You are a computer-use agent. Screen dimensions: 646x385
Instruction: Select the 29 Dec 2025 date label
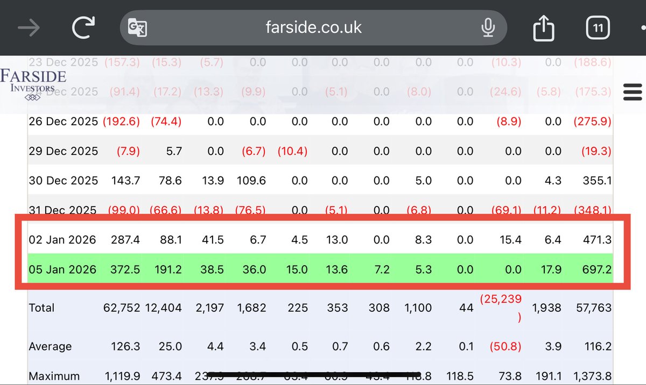pos(64,151)
